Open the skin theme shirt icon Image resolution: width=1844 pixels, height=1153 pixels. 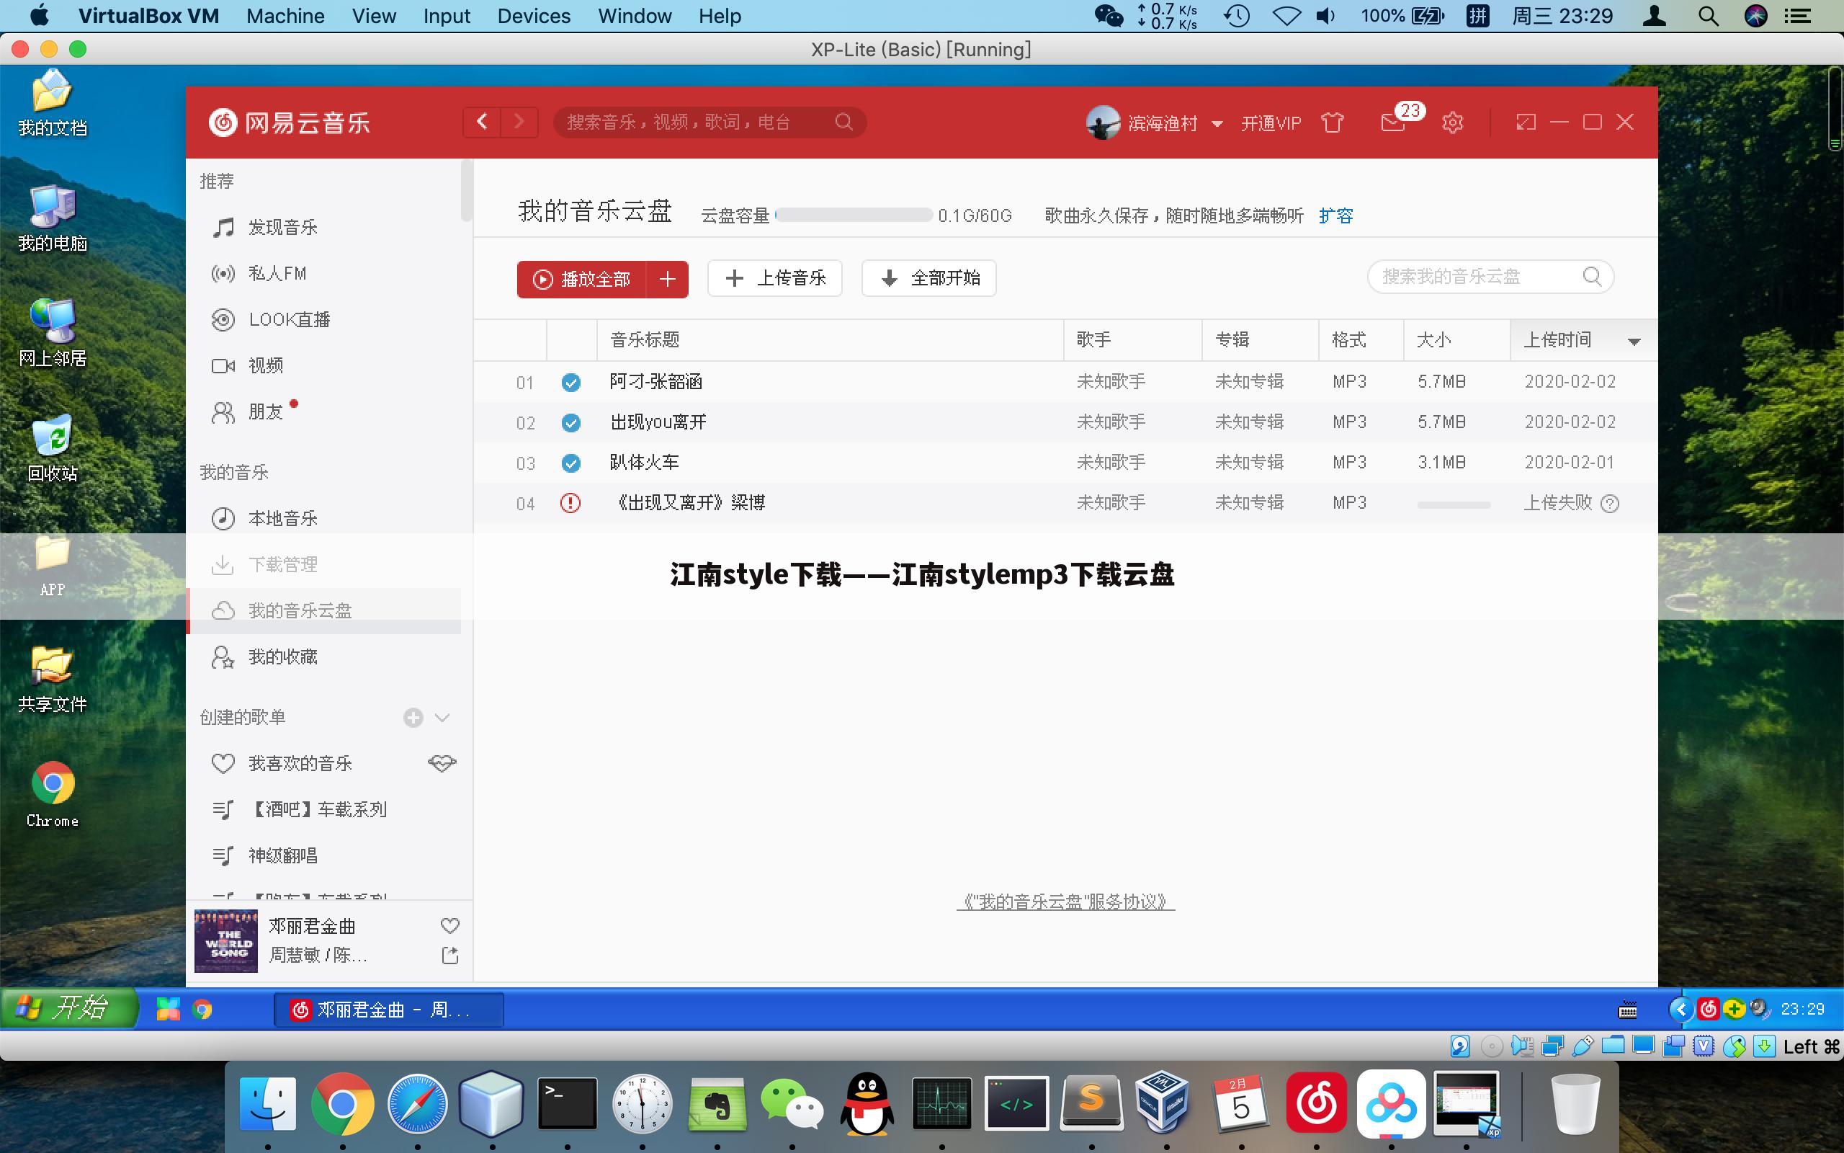[1332, 122]
